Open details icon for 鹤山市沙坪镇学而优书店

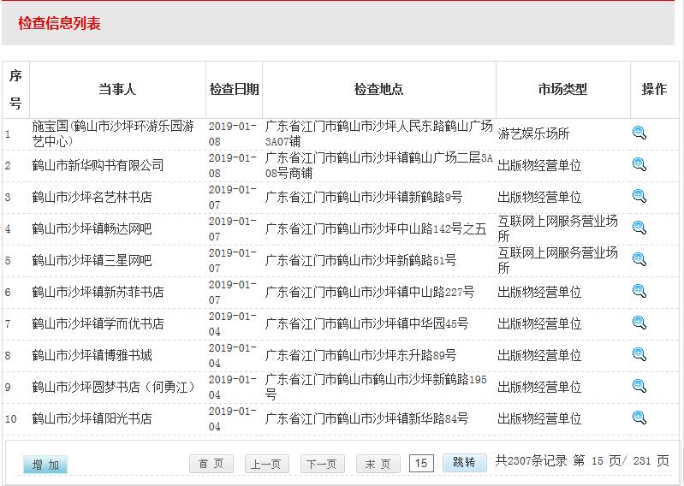[639, 323]
